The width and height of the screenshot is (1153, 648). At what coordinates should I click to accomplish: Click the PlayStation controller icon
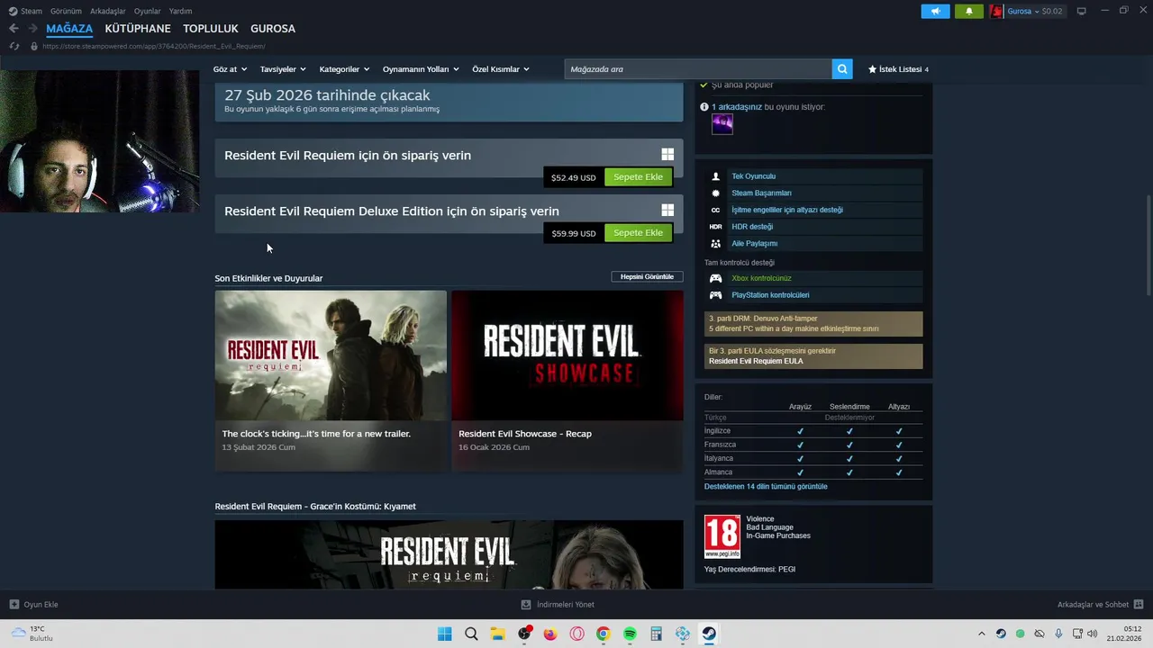point(715,295)
